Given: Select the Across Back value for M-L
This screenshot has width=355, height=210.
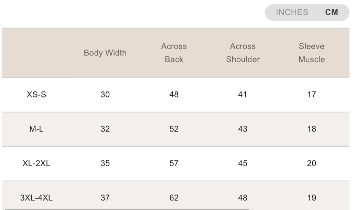Looking at the screenshot, I should click(x=174, y=129).
